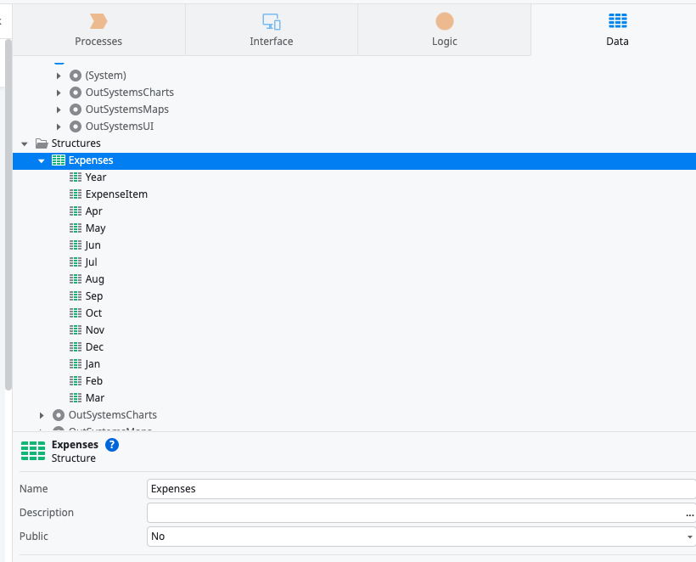This screenshot has width=696, height=562.
Task: Click the Jun attribute icon
Action: (x=76, y=245)
